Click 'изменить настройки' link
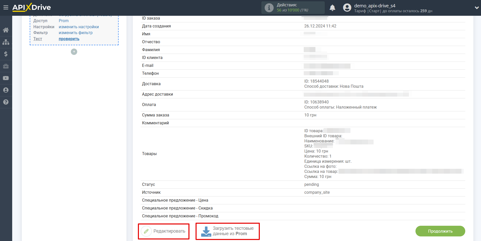The width and height of the screenshot is (481, 241). coord(79,27)
